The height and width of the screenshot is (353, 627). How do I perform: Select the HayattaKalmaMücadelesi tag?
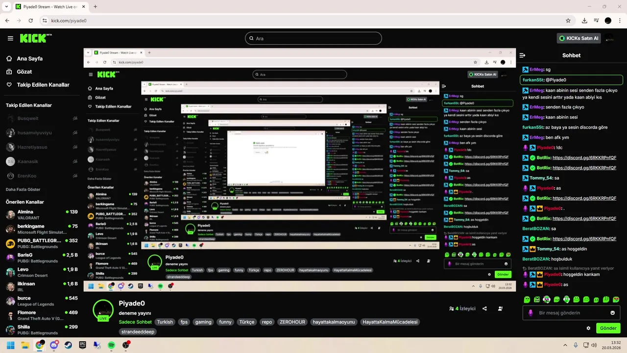pyautogui.click(x=390, y=322)
